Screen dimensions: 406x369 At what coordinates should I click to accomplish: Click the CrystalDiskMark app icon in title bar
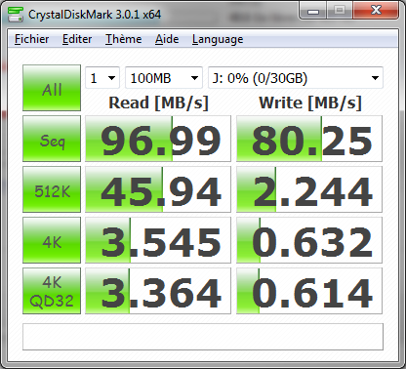coord(16,15)
